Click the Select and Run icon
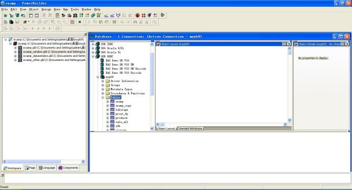 coord(156,15)
